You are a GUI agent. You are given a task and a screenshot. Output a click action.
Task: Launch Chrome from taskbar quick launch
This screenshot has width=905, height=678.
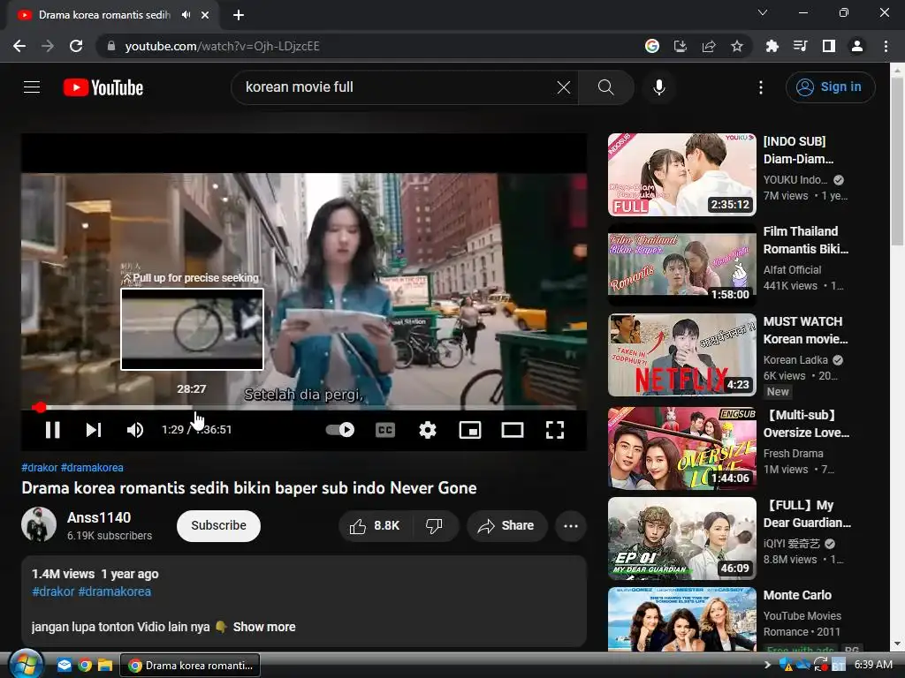pyautogui.click(x=85, y=666)
